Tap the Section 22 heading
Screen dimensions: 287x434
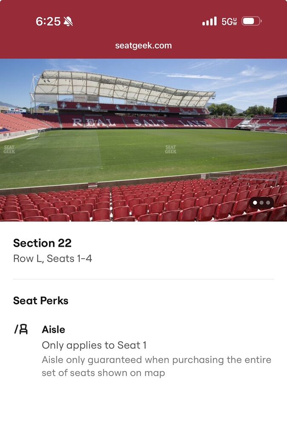click(42, 243)
